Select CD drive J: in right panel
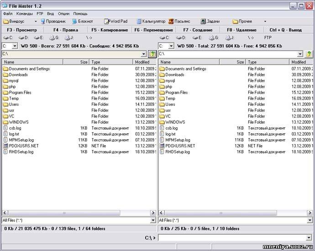Viewport: 315px width, 251px height. click(230, 37)
